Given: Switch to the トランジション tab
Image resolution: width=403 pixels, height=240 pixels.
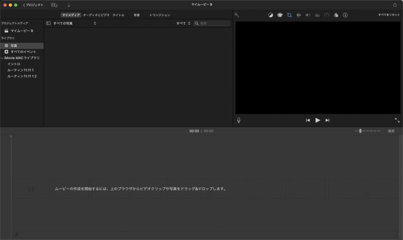Looking at the screenshot, I should [159, 15].
